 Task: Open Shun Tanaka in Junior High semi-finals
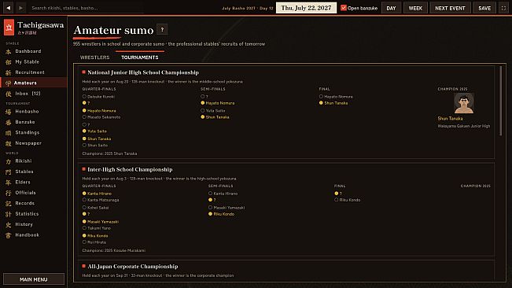coord(218,117)
